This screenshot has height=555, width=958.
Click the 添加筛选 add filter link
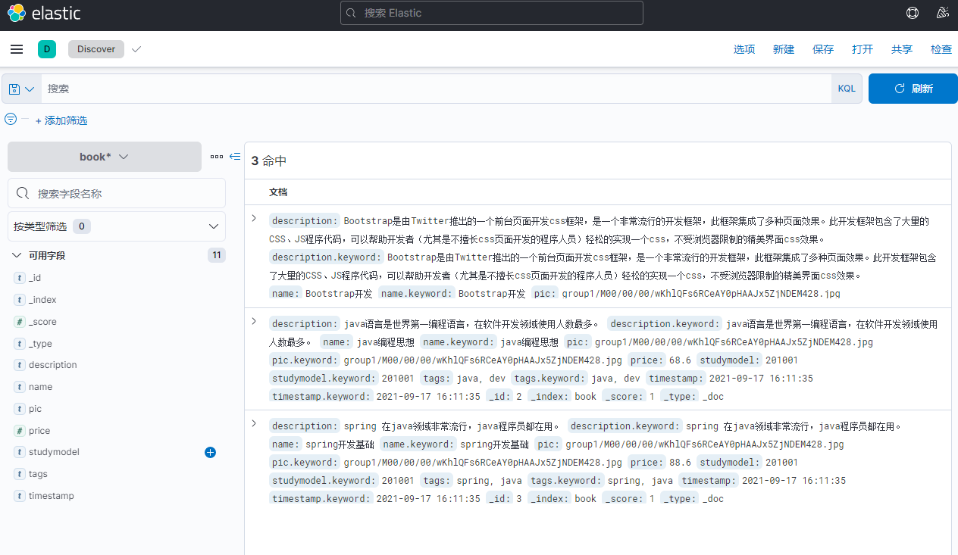pos(61,120)
